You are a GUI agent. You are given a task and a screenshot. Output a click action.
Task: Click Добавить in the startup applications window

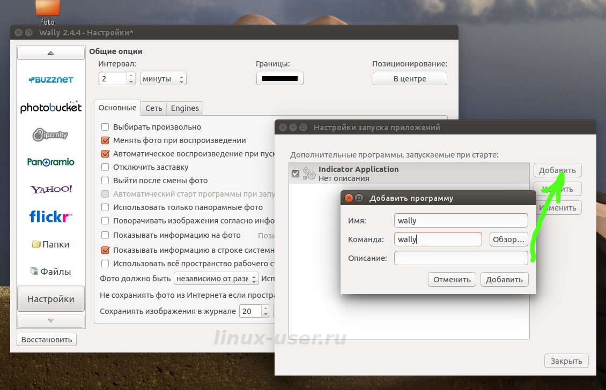pyautogui.click(x=557, y=170)
